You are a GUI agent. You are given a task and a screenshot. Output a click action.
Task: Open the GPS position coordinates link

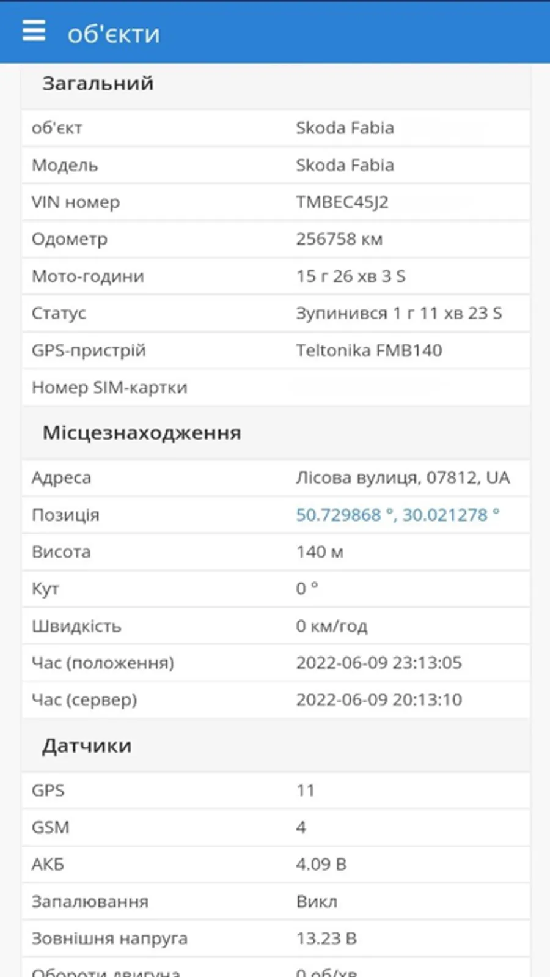pyautogui.click(x=397, y=515)
